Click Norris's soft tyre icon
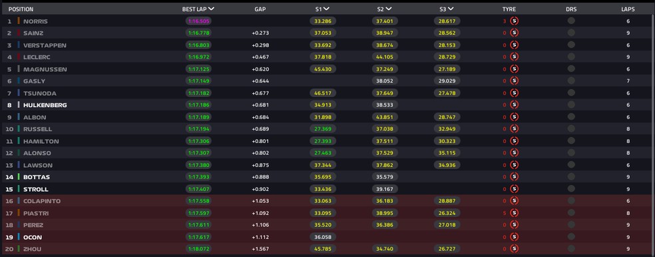Image resolution: width=655 pixels, height=257 pixels. click(515, 21)
